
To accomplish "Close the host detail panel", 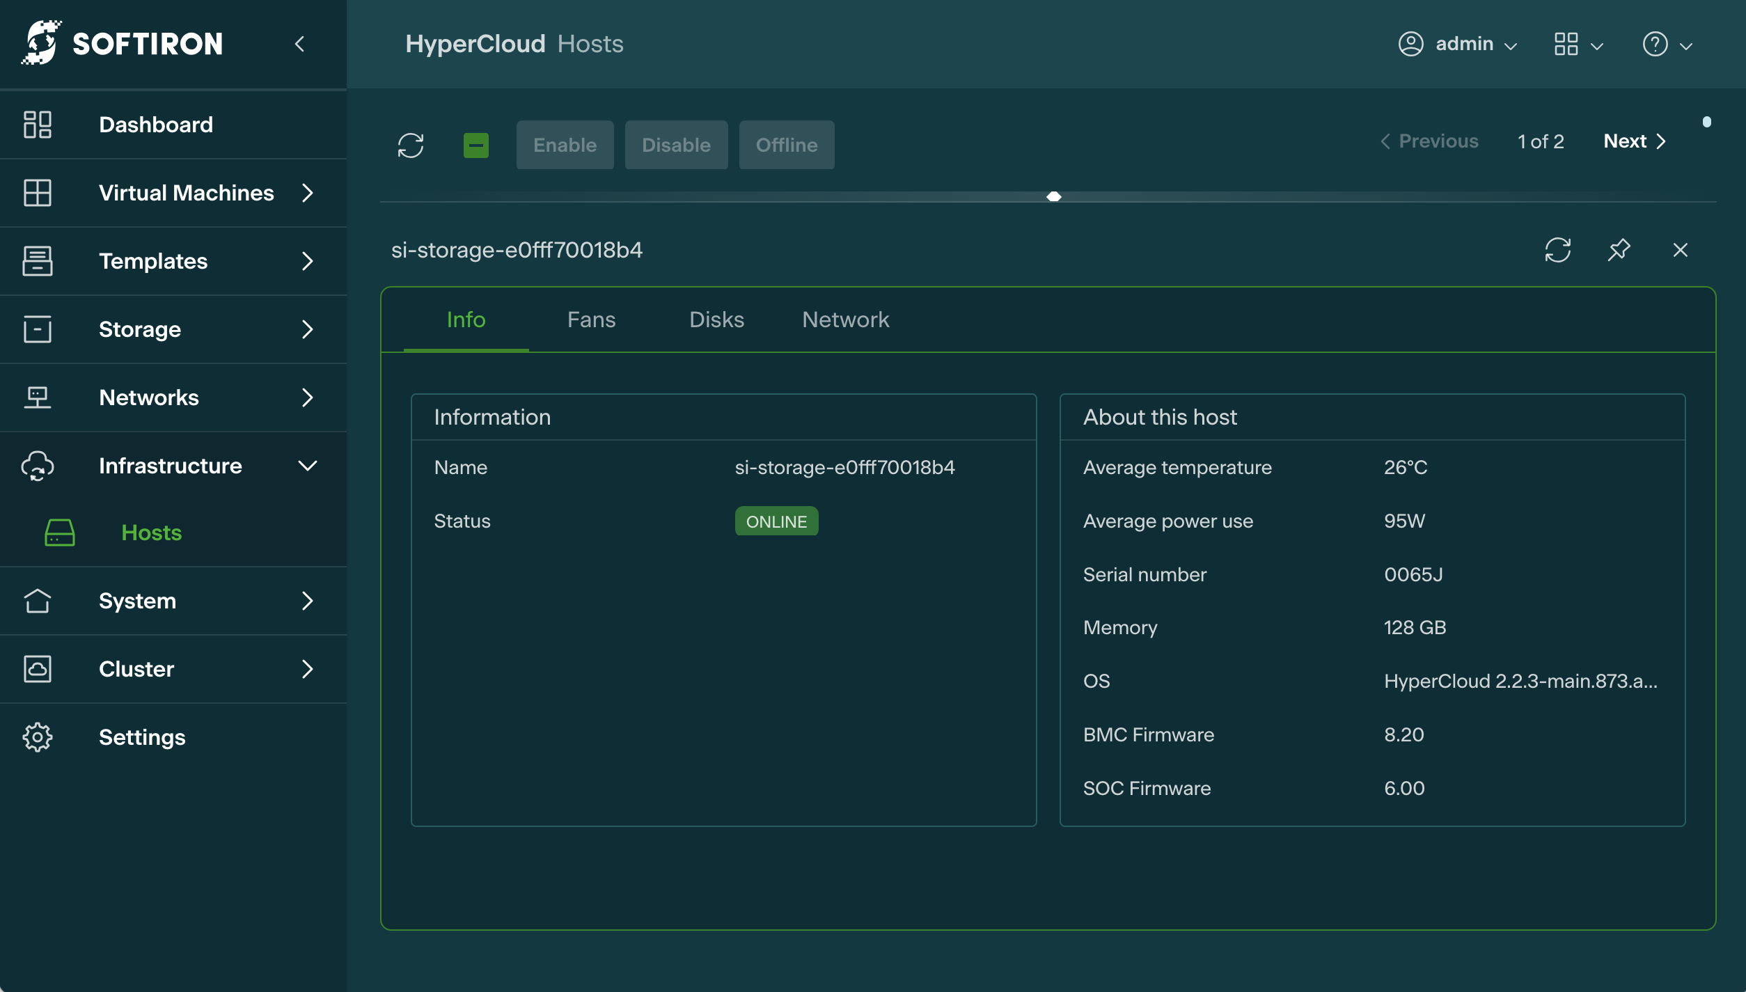I will [x=1680, y=250].
